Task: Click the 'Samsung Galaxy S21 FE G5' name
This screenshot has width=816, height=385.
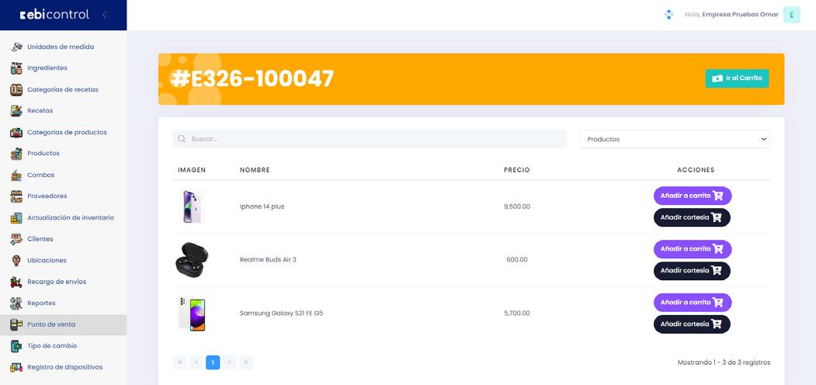Action: point(281,314)
